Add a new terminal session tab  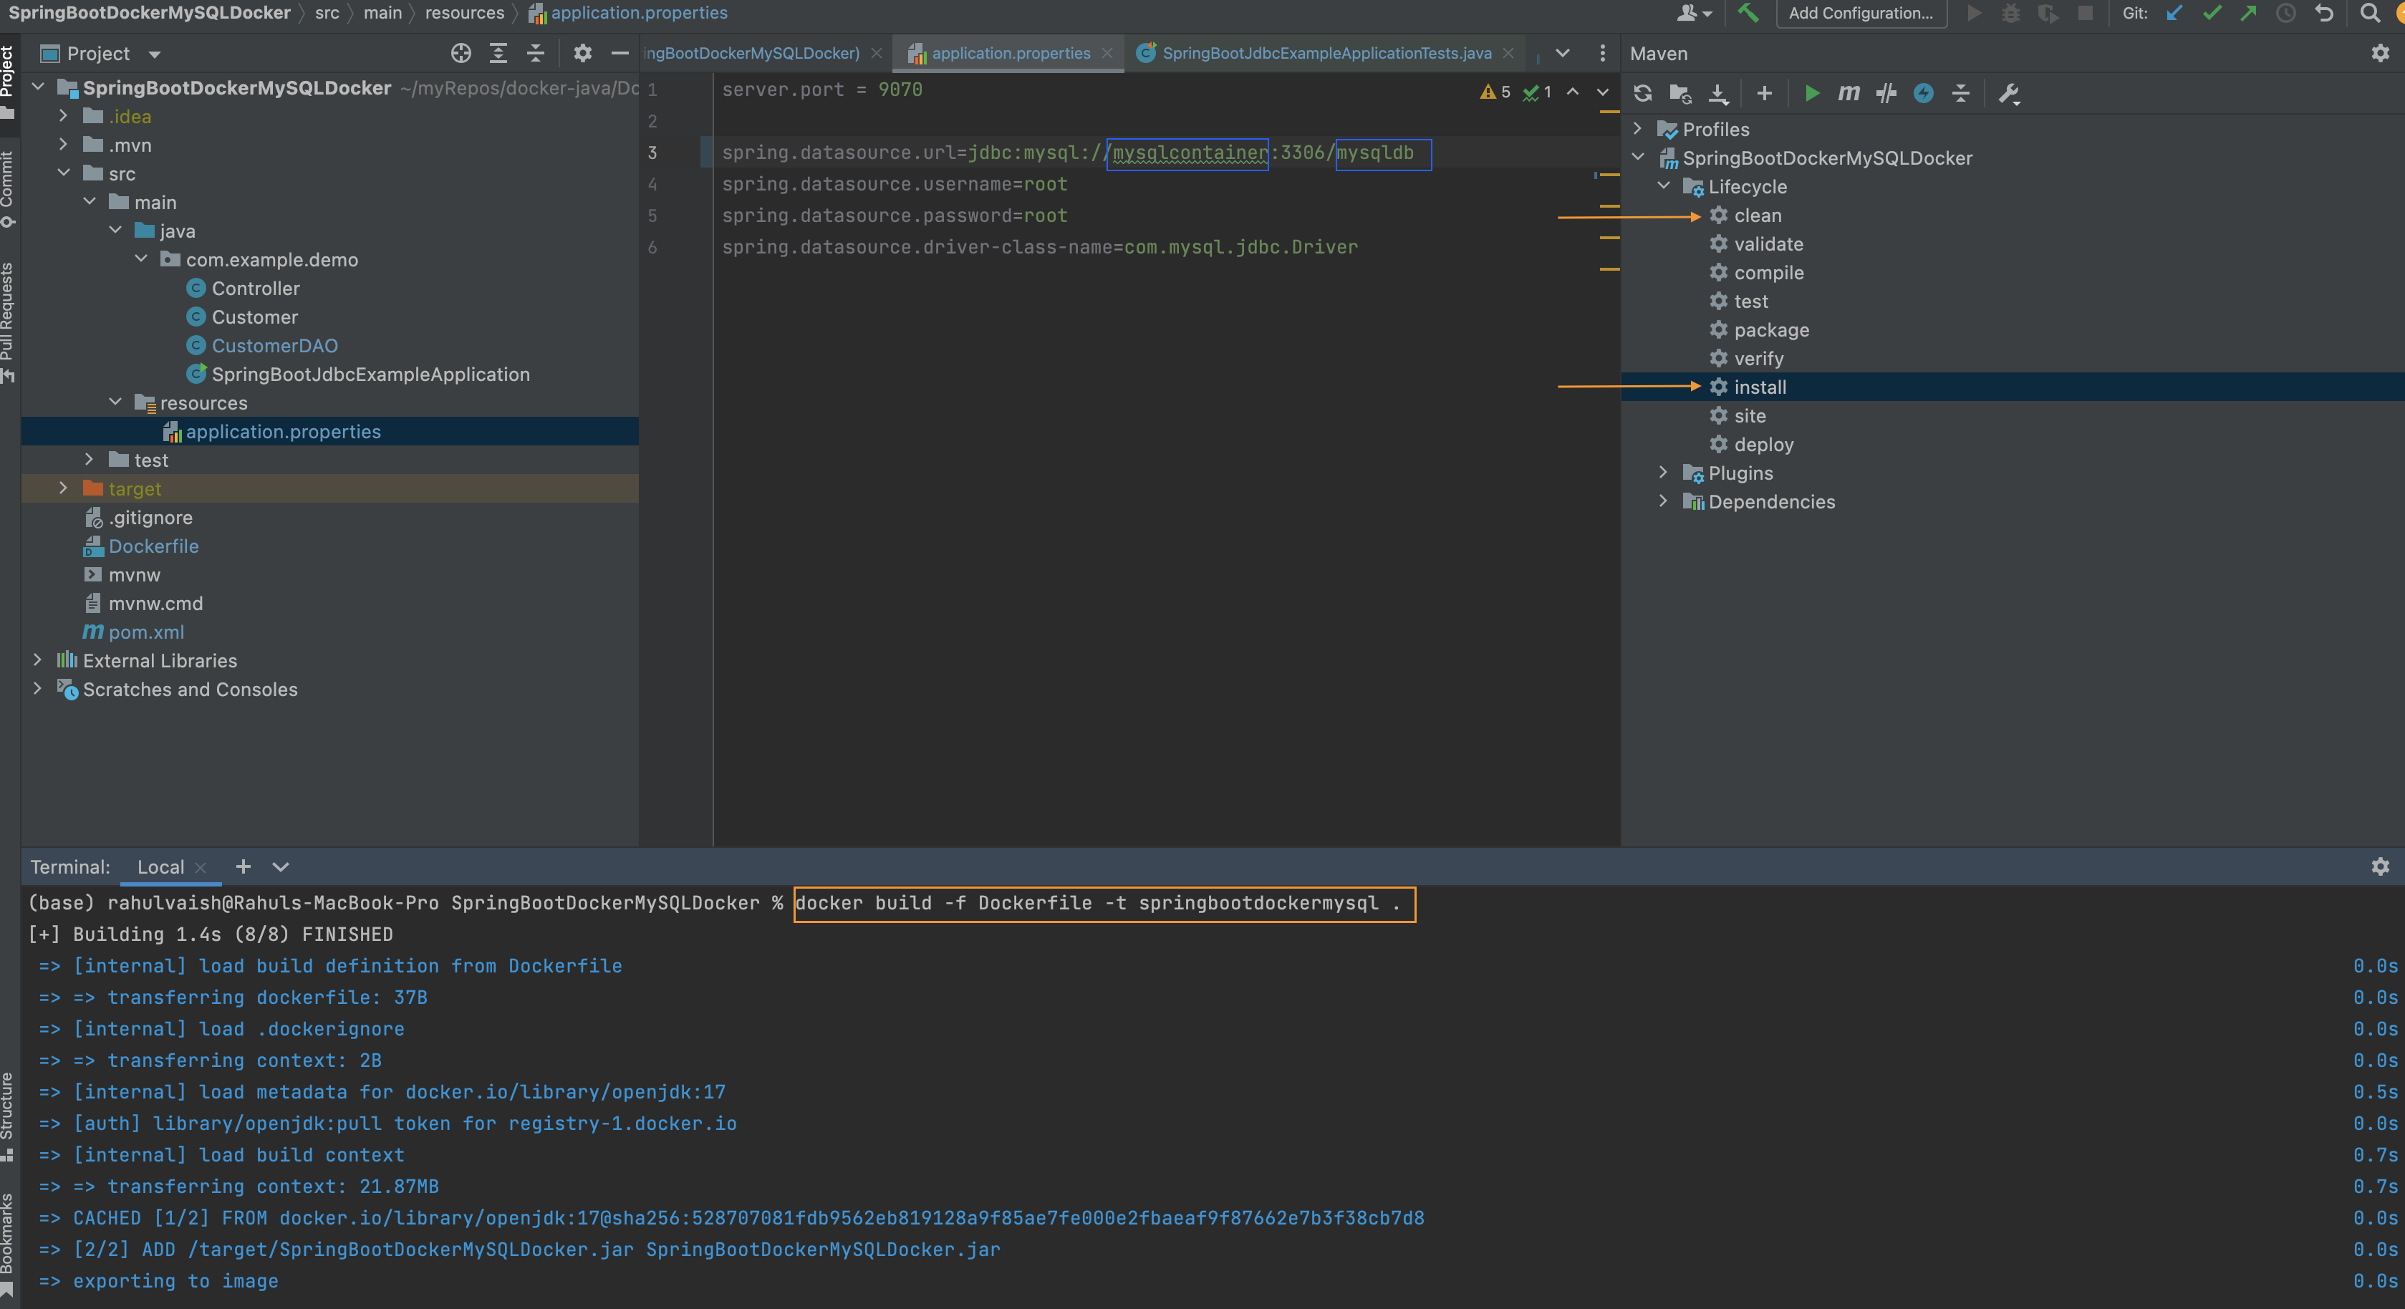click(243, 866)
